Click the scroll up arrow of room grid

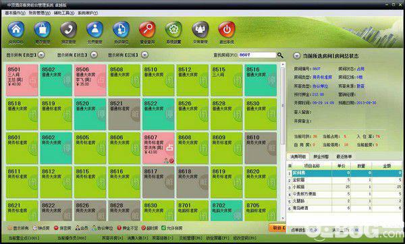pyautogui.click(x=283, y=64)
